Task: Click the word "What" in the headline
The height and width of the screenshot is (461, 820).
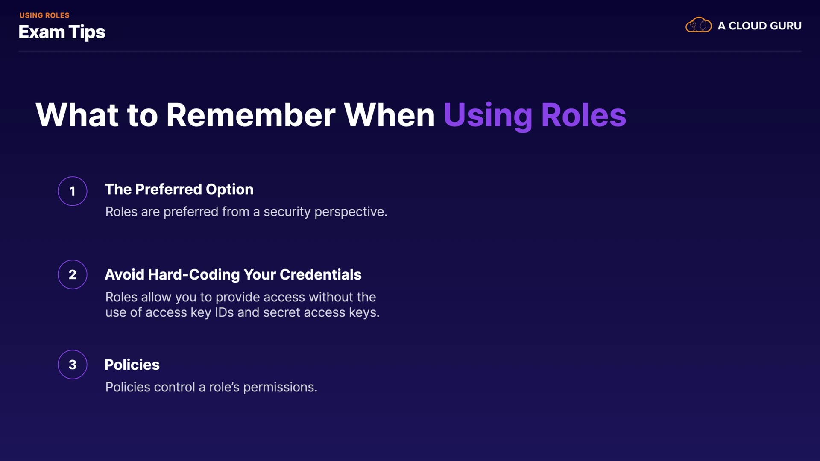Action: click(x=77, y=115)
